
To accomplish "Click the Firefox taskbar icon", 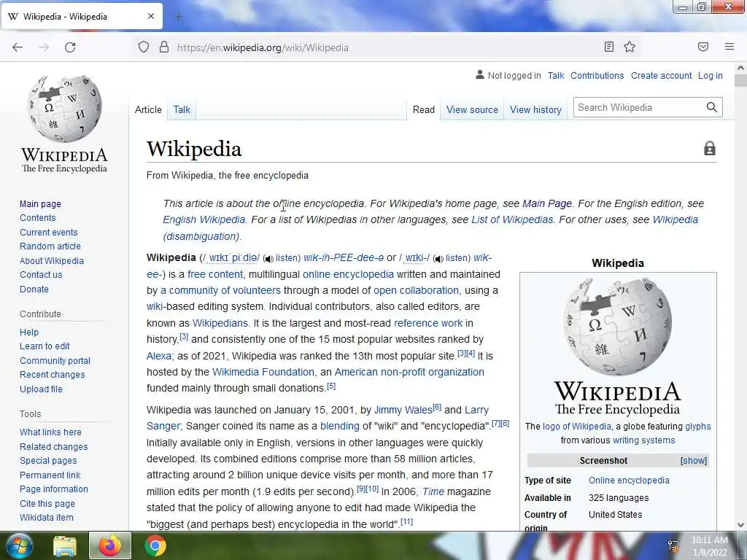I will tap(110, 545).
